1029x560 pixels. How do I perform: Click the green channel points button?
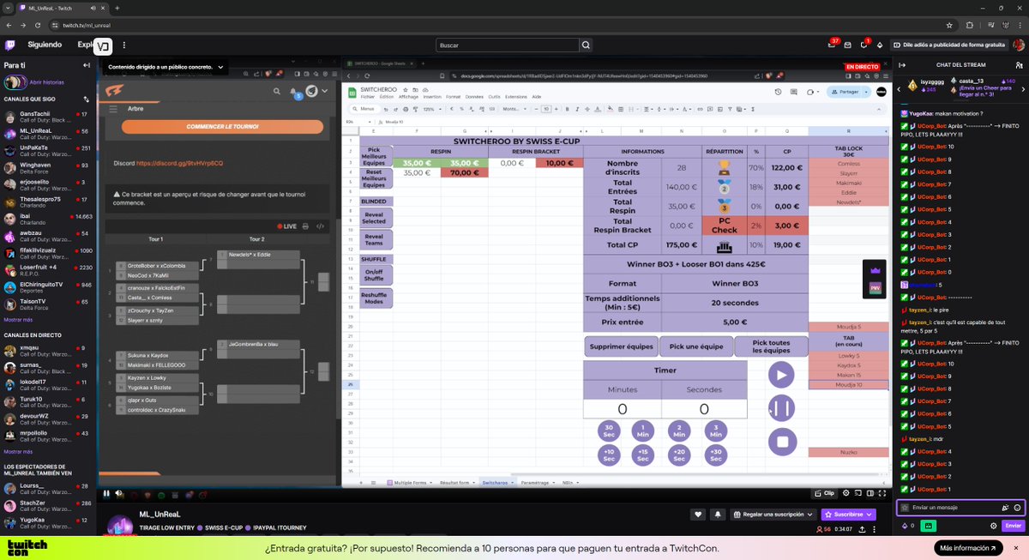tap(929, 526)
